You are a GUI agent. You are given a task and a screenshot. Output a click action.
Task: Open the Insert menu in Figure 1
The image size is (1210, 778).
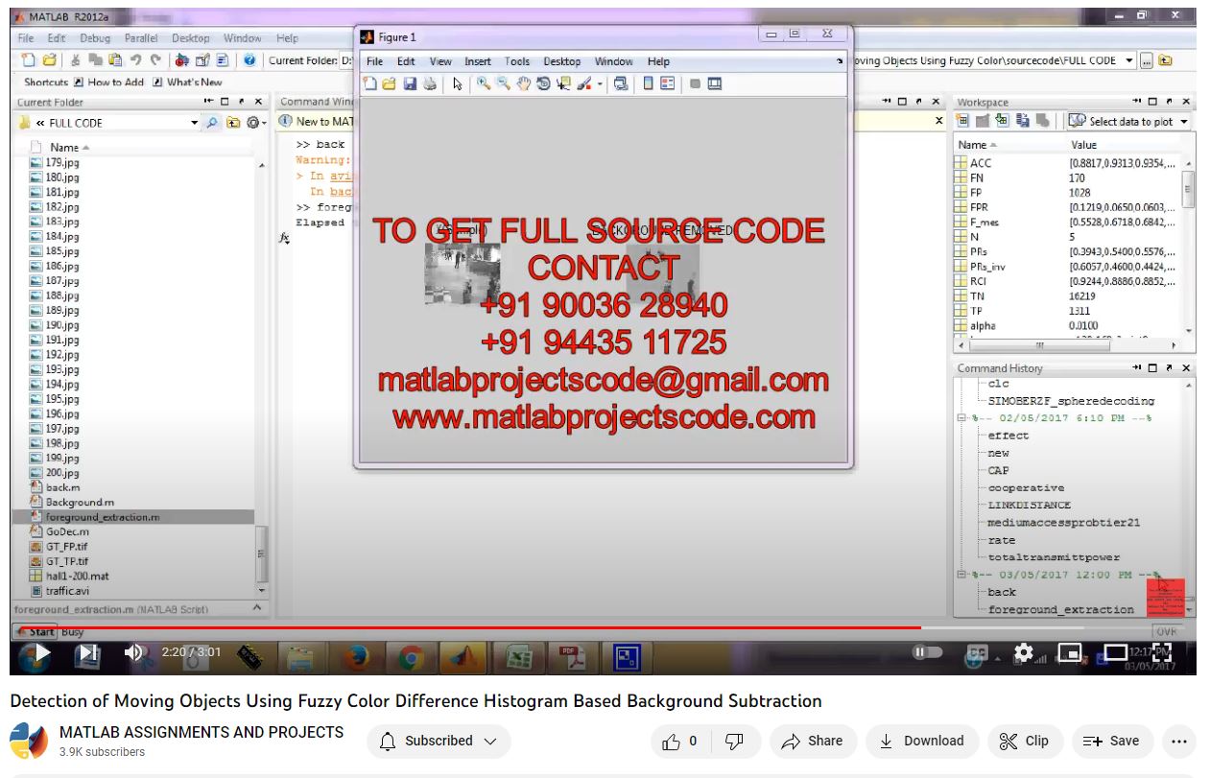click(x=477, y=61)
